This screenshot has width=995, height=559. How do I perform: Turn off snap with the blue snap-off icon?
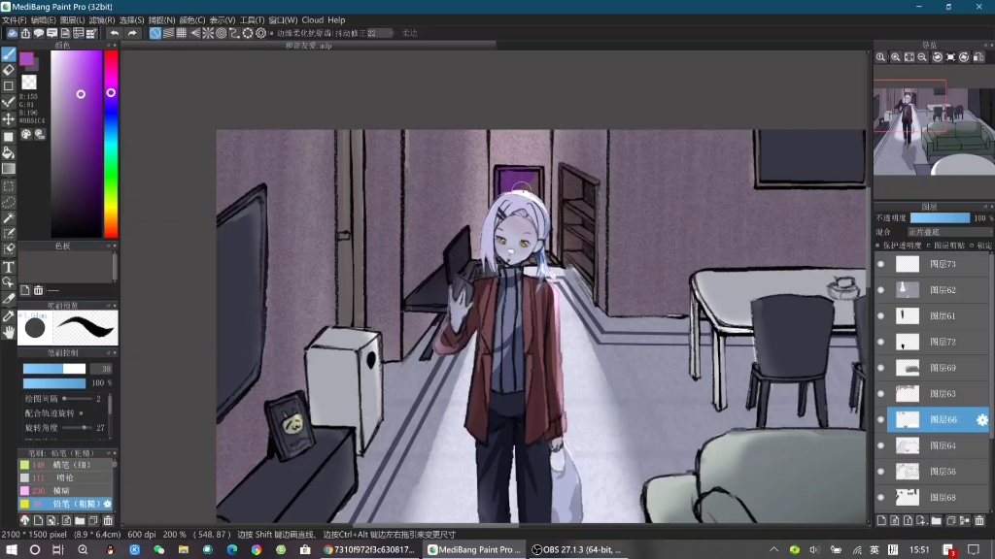coord(154,33)
